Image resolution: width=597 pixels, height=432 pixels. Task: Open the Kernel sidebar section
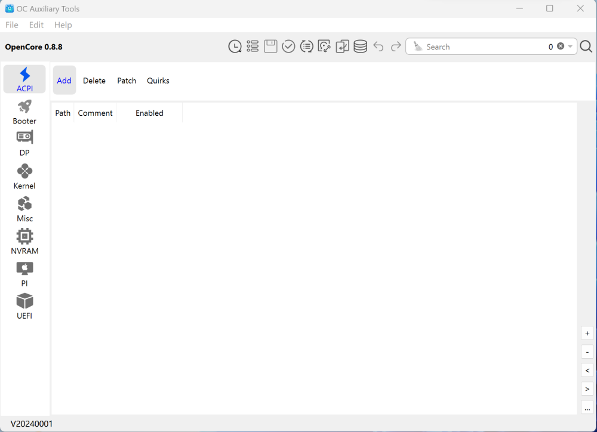click(24, 177)
